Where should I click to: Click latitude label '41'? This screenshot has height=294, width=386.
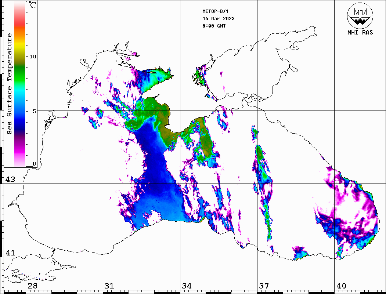(x=10, y=253)
